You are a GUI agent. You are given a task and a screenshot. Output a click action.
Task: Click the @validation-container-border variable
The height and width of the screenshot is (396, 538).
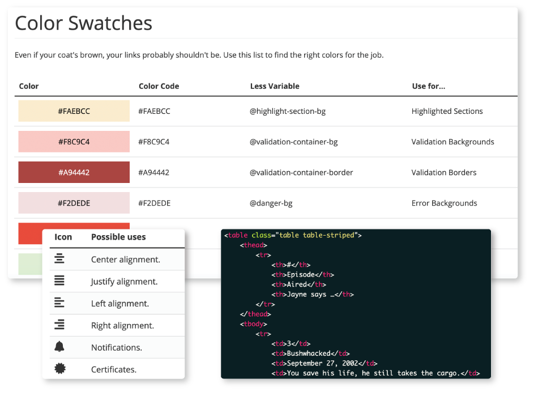pos(301,172)
